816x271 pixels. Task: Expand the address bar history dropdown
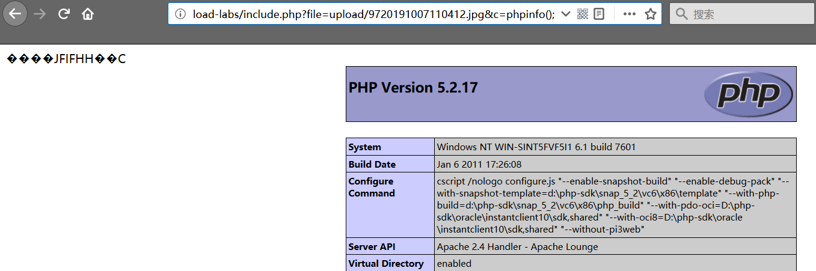[x=565, y=14]
